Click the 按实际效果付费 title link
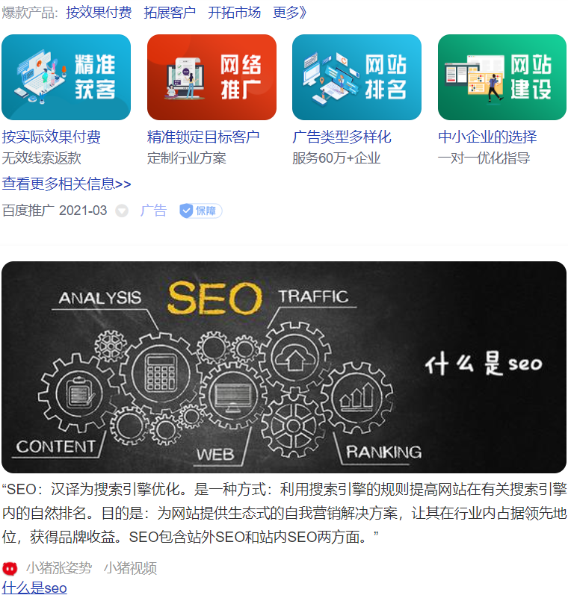Image resolution: width=568 pixels, height=598 pixels. coord(51,137)
